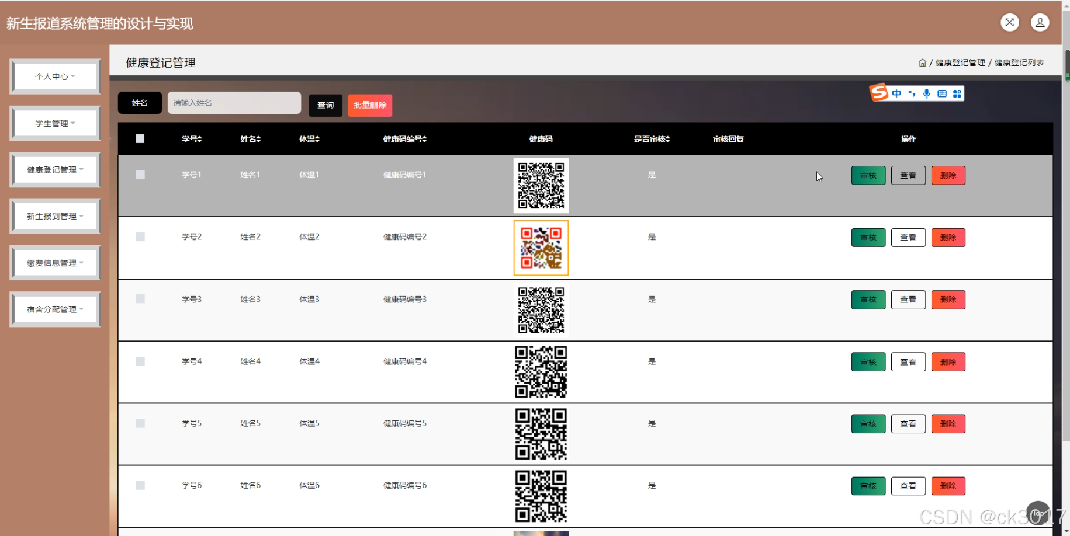
Task: Click 查看 button for 学号1
Action: 908,175
